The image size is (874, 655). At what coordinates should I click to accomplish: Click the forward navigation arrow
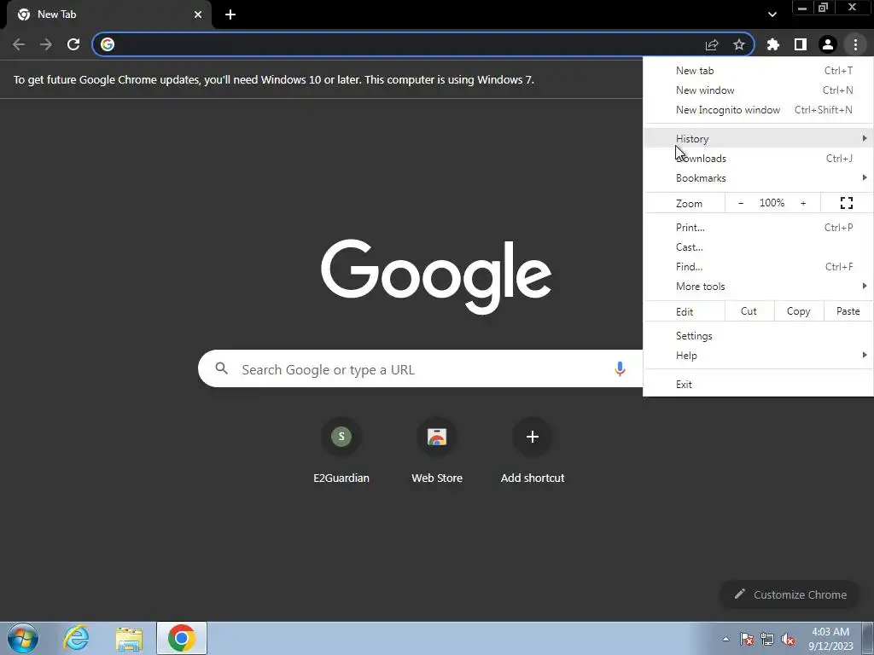pyautogui.click(x=46, y=44)
